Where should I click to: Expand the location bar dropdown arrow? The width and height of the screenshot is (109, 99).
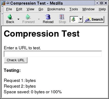(80, 19)
